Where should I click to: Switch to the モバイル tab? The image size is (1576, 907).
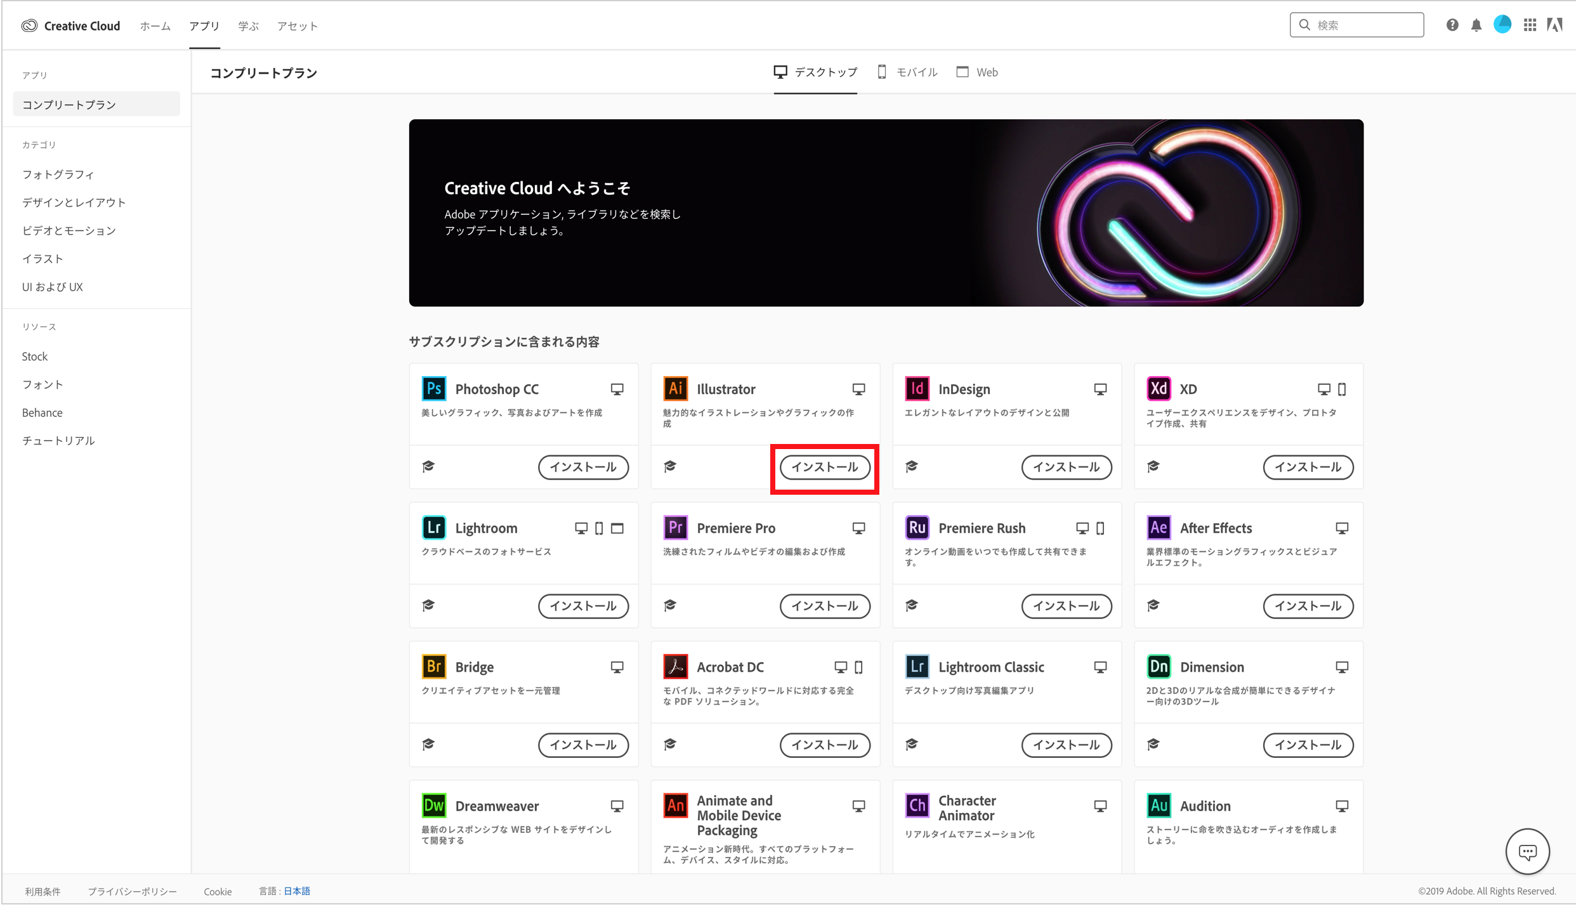pyautogui.click(x=907, y=72)
